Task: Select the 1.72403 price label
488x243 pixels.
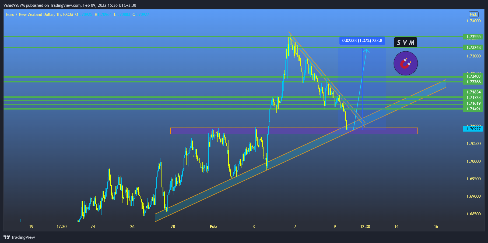Action: point(473,76)
